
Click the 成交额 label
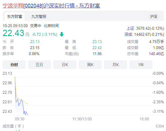coord(133,48)
